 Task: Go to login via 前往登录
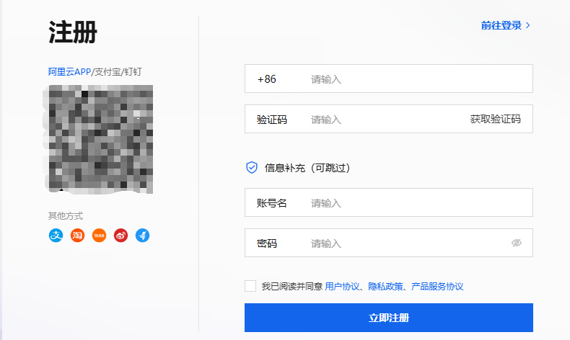click(x=501, y=25)
